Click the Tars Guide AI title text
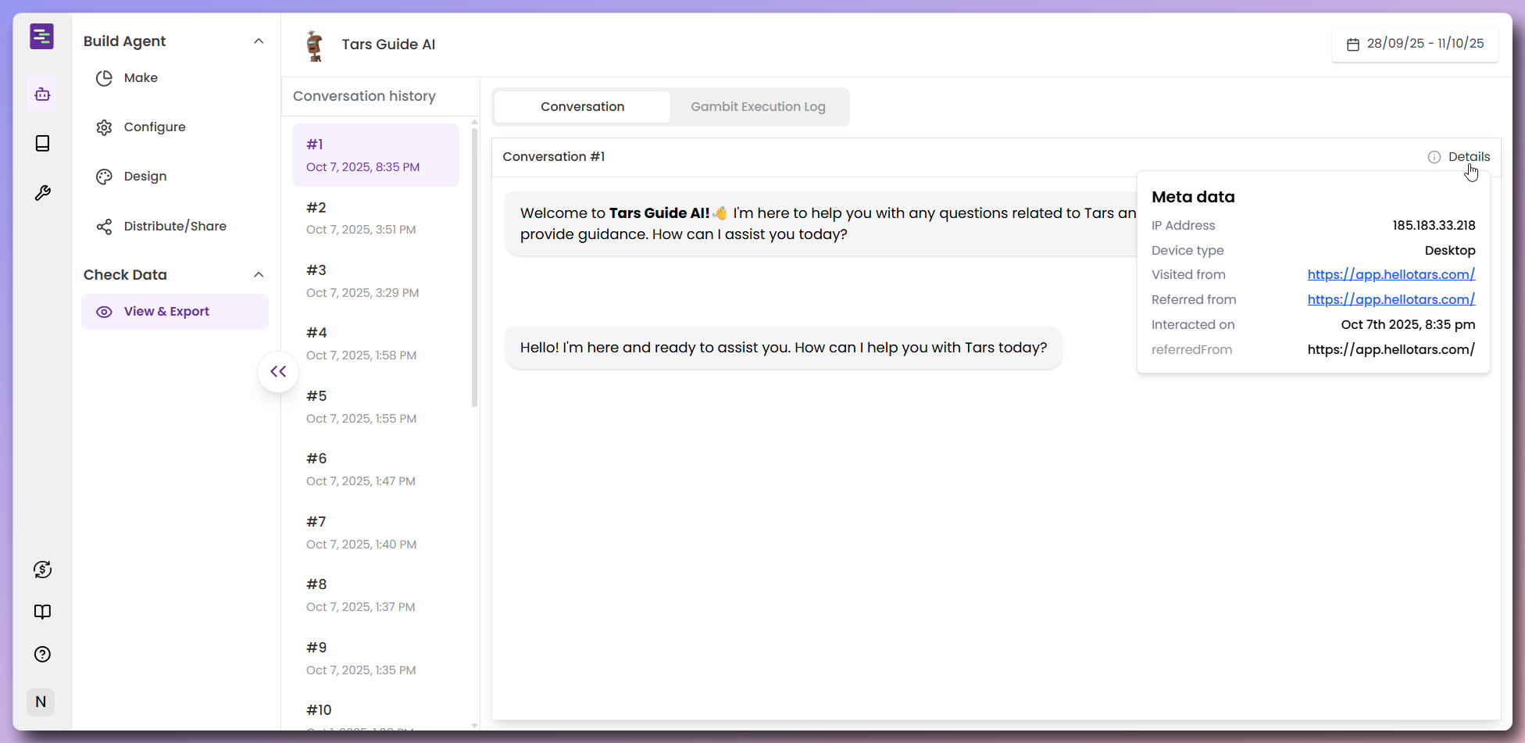The image size is (1525, 743). [x=388, y=45]
